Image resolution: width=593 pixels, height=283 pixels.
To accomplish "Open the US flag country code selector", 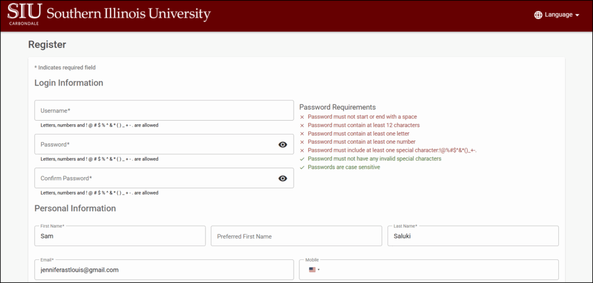I will click(x=314, y=270).
